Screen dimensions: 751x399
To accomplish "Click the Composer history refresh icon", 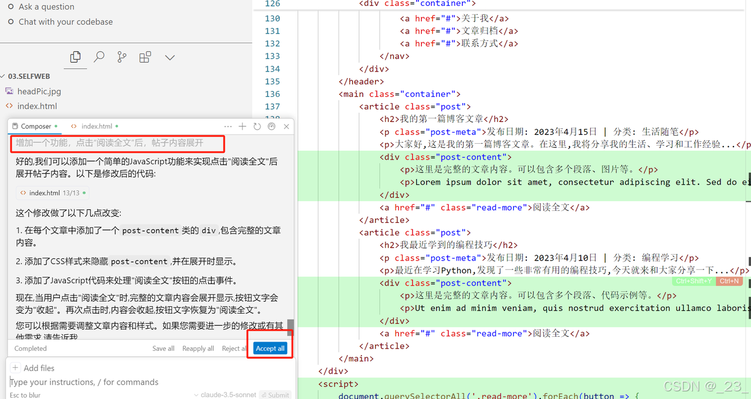I will pyautogui.click(x=257, y=126).
